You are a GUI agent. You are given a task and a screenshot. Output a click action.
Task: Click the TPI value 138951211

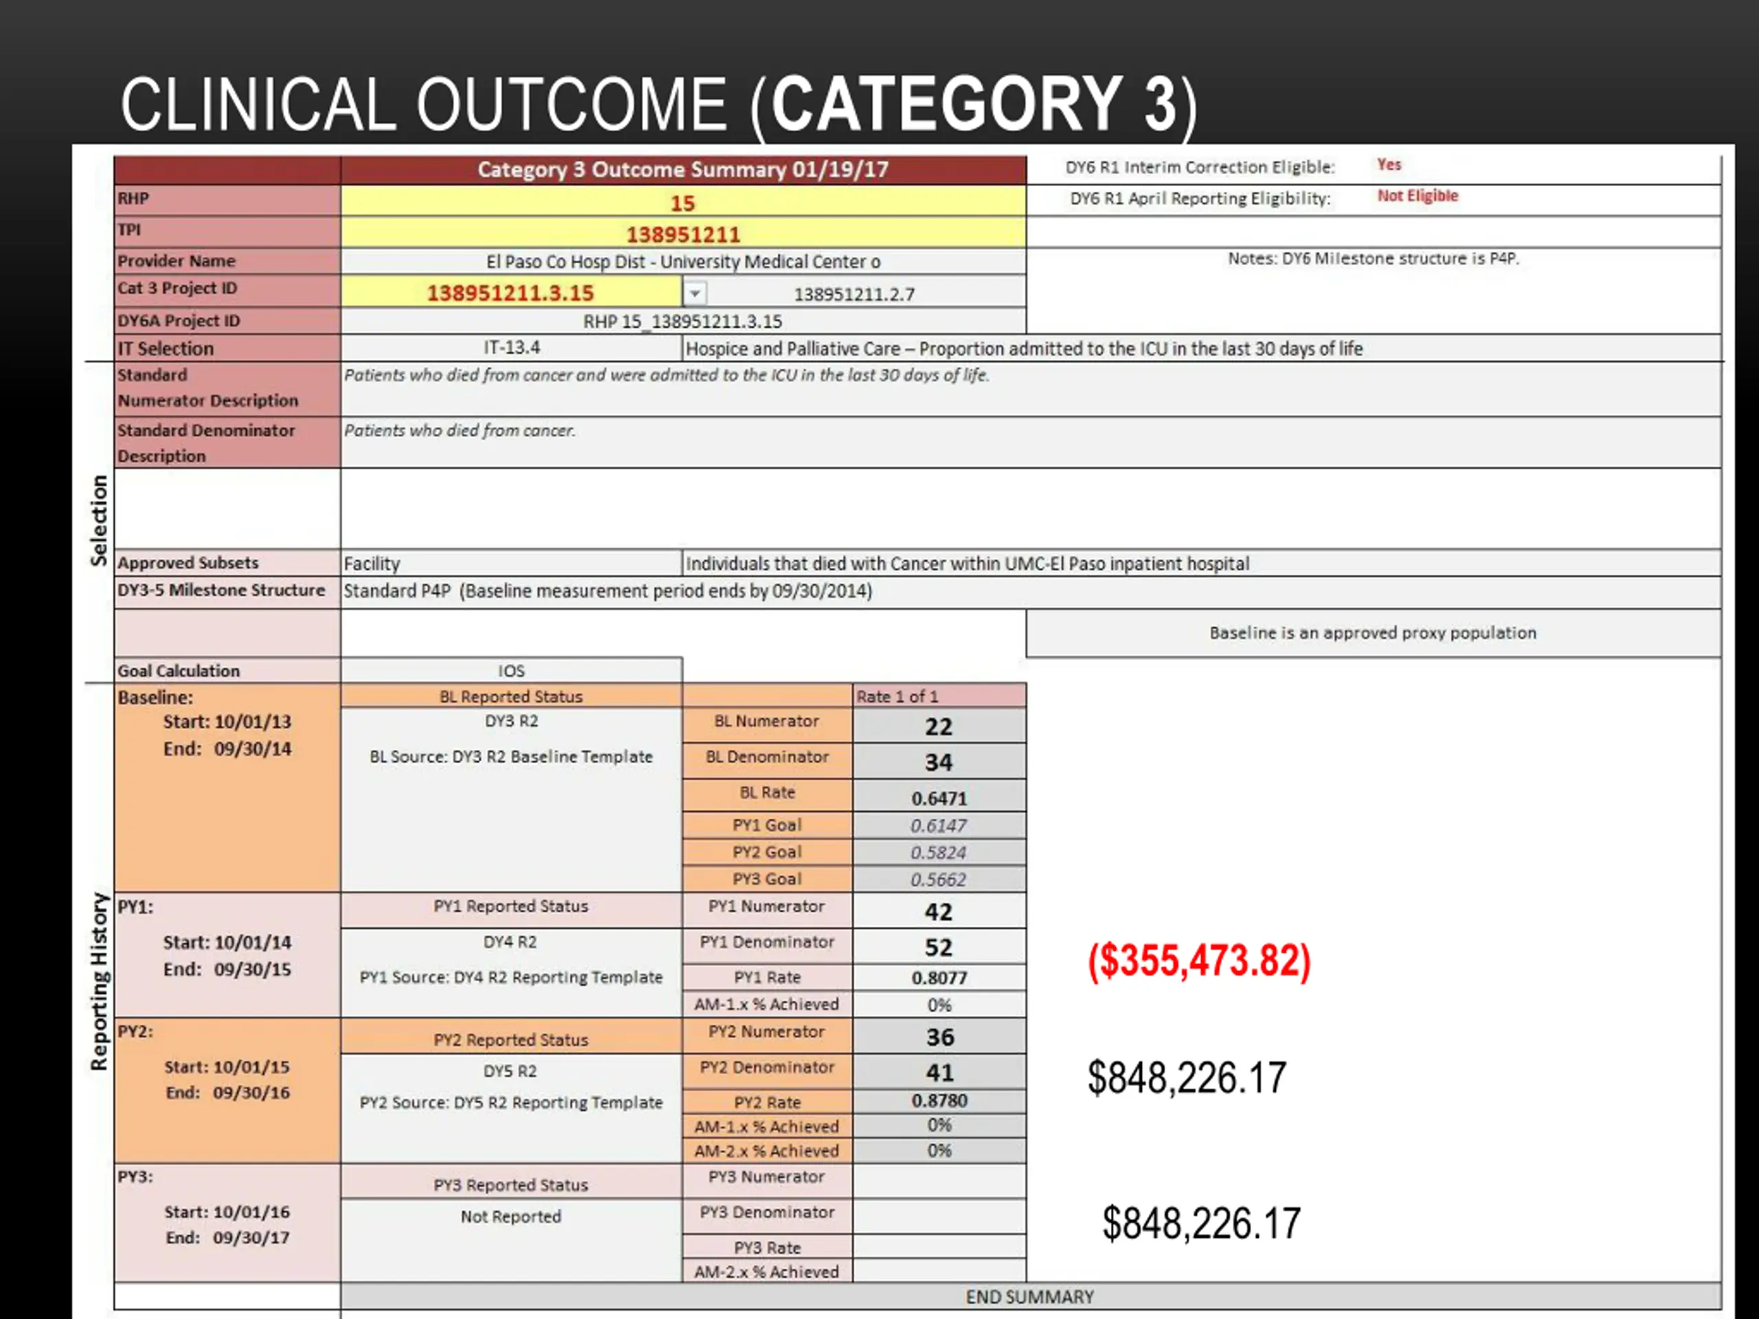(x=683, y=234)
